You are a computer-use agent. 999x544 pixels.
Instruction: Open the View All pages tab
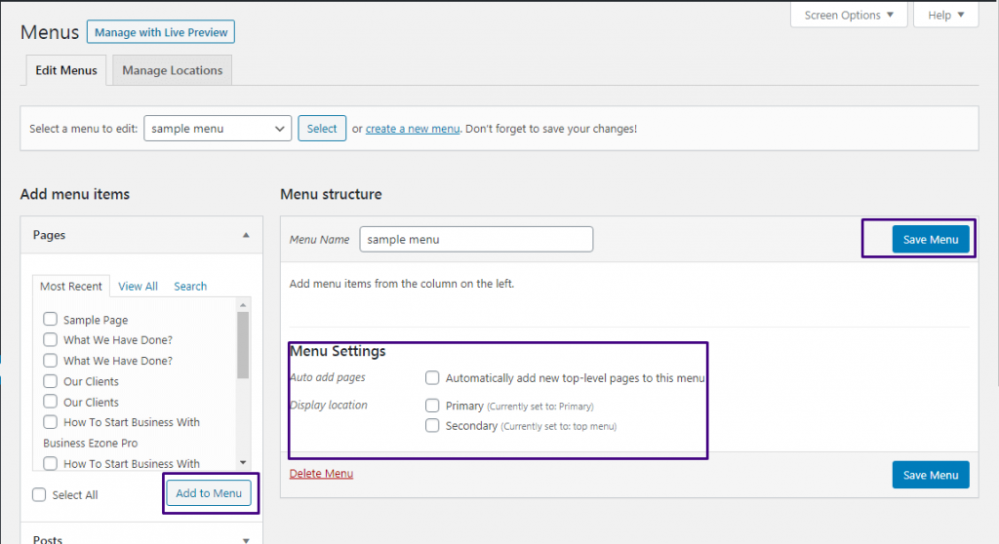pyautogui.click(x=138, y=287)
